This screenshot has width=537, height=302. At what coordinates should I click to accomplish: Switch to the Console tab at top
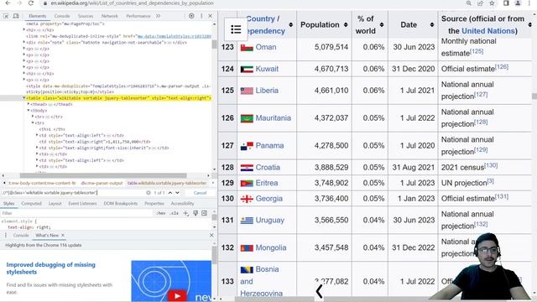(62, 16)
